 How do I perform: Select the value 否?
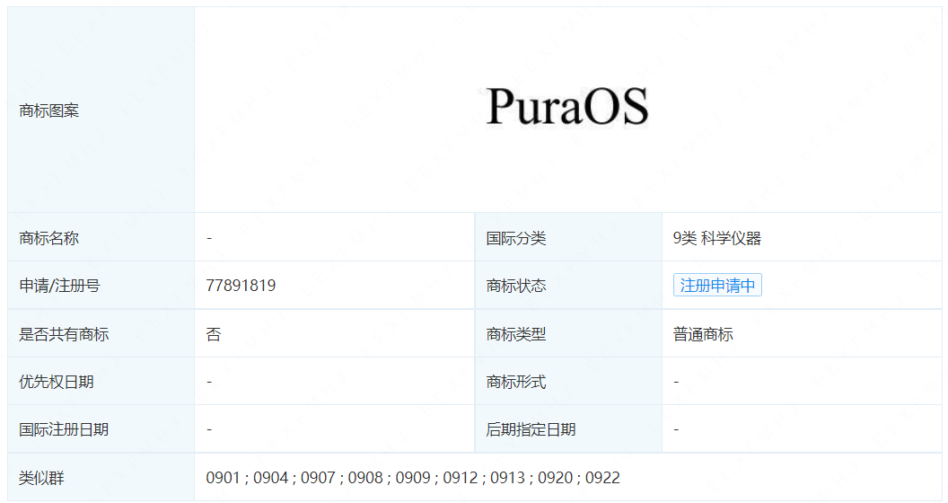pos(214,334)
